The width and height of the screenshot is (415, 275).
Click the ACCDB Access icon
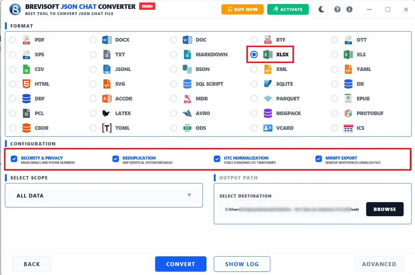107,99
